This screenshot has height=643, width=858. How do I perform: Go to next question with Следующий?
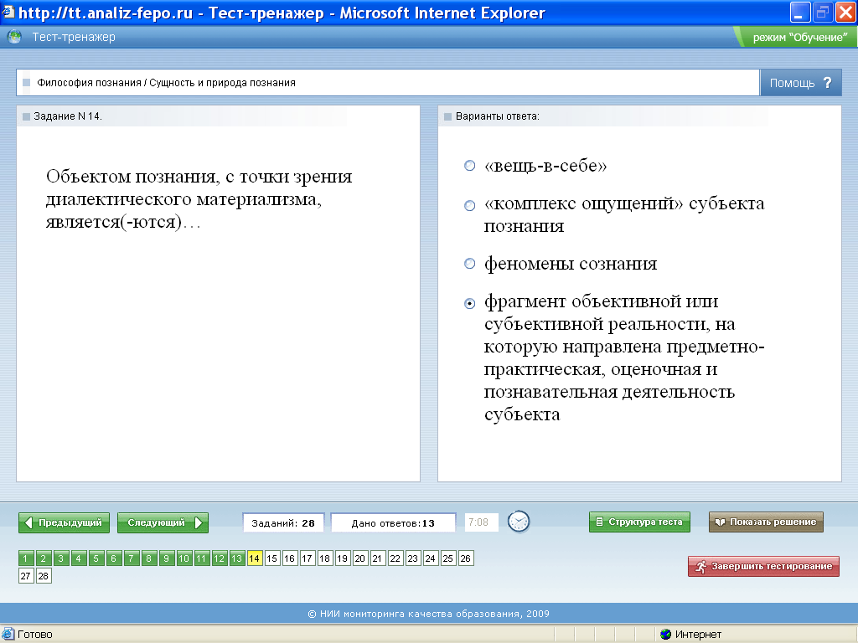pos(163,522)
